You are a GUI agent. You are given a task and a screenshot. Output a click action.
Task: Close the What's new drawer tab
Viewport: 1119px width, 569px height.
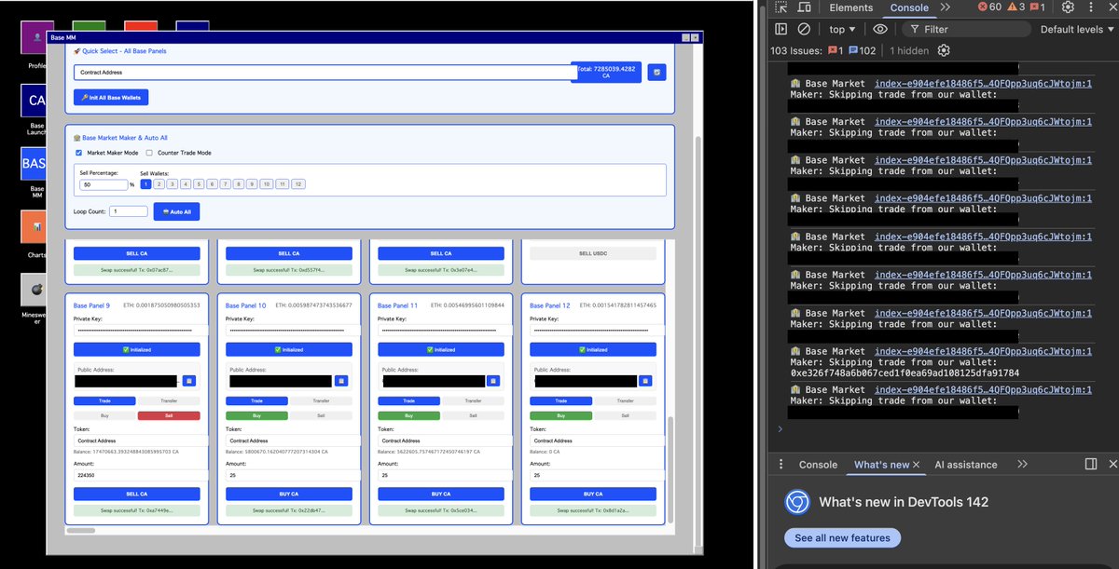[x=917, y=465]
